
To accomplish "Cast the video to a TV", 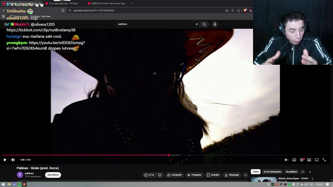I will 317,160.
